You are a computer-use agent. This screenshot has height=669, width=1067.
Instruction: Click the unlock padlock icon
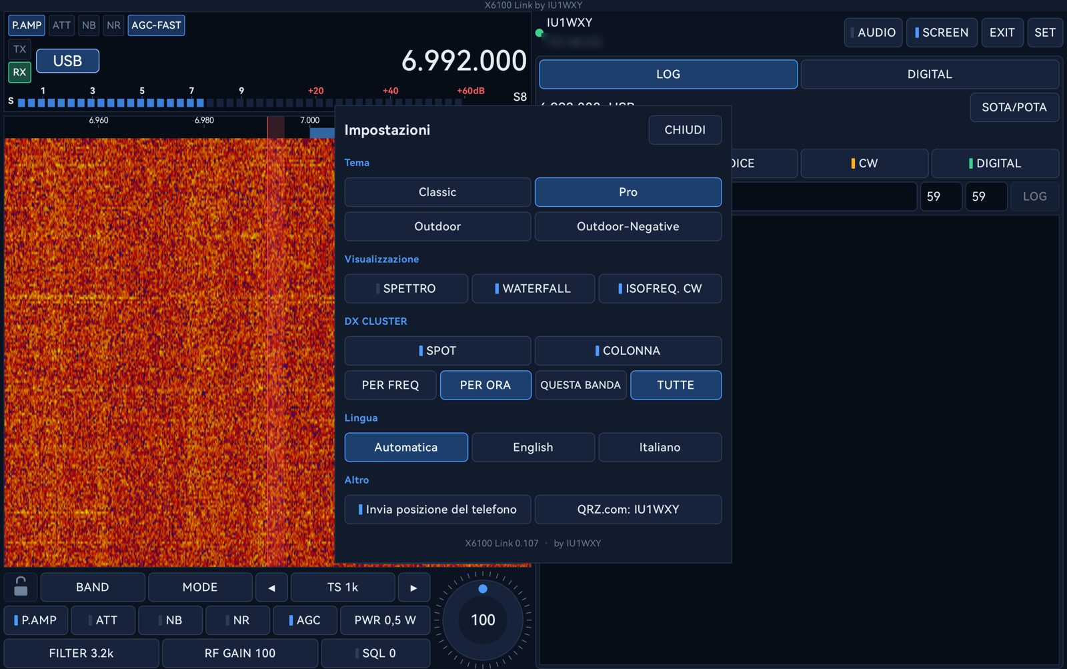(21, 587)
